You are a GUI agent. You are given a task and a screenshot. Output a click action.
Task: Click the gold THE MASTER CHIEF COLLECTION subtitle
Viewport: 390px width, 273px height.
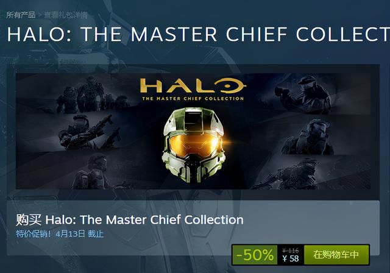[x=193, y=99]
